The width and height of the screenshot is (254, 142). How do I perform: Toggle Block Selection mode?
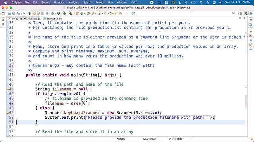point(42,13)
